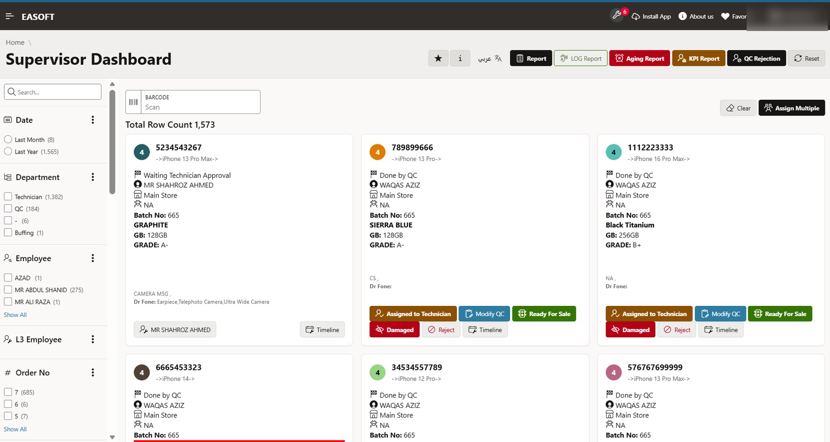Open the KPI Report
The image size is (830, 442).
[699, 58]
